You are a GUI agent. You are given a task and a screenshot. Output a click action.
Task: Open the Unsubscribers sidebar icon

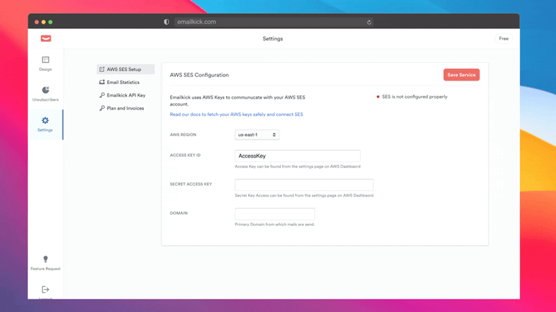pos(45,90)
